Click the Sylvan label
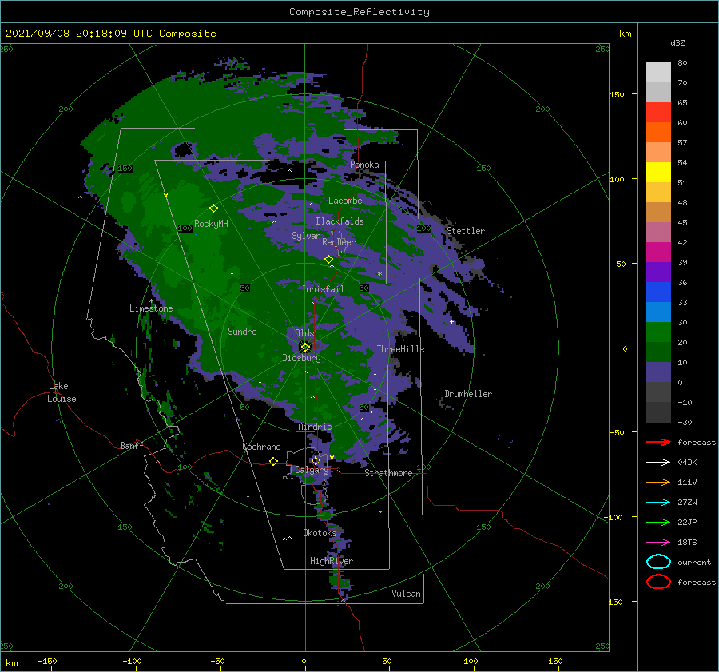719x672 pixels. click(x=306, y=236)
